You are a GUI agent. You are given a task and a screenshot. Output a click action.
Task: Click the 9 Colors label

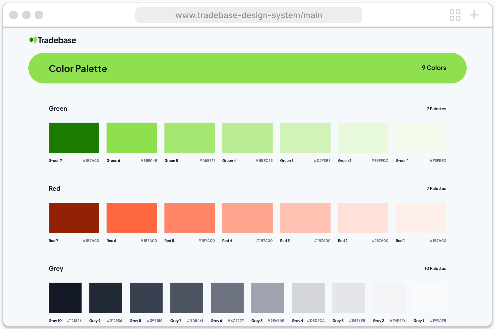tap(434, 68)
